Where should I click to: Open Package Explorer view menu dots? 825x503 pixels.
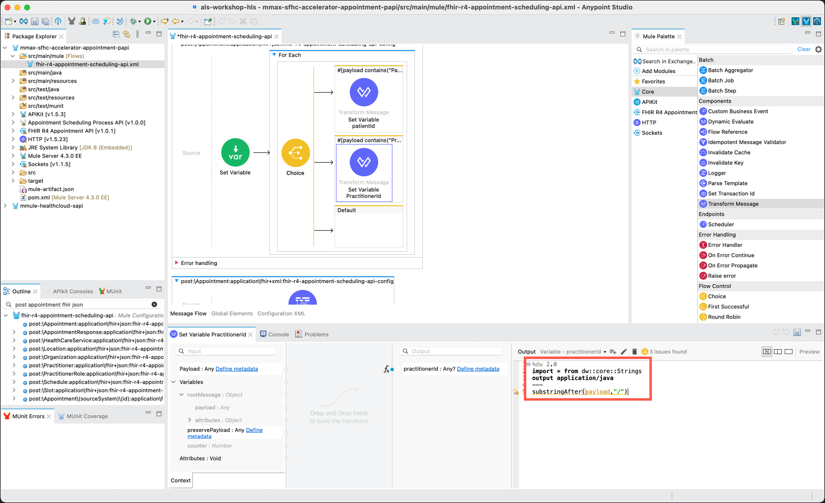137,34
